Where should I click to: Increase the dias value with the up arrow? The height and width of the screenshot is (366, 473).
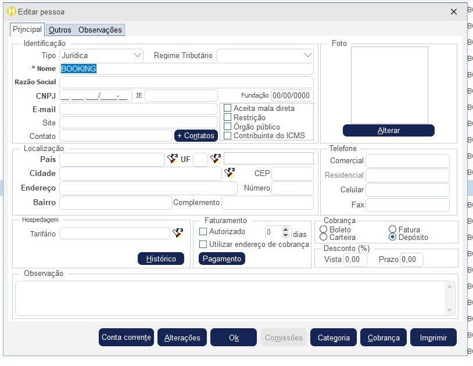click(285, 229)
